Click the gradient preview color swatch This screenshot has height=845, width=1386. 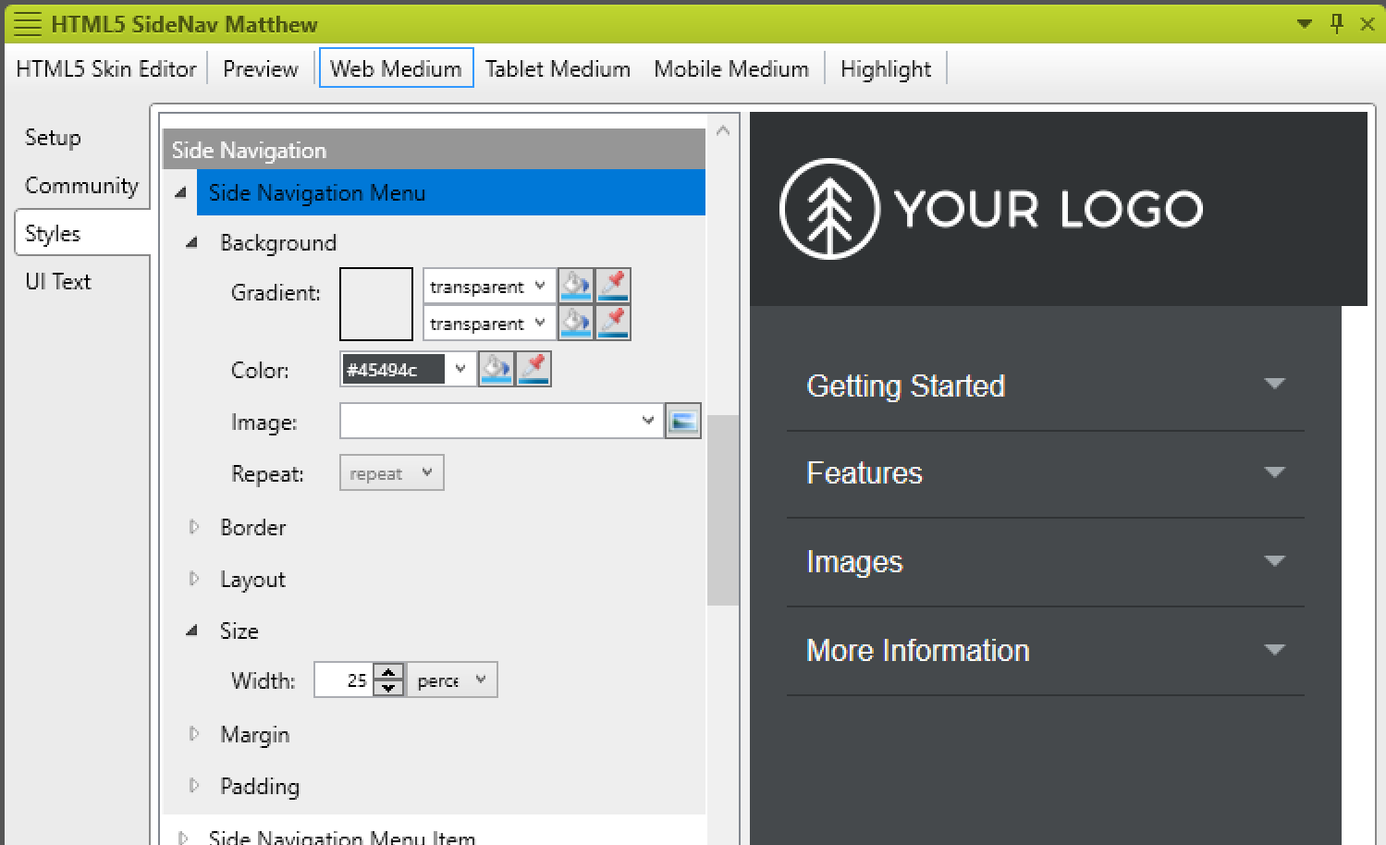(375, 303)
